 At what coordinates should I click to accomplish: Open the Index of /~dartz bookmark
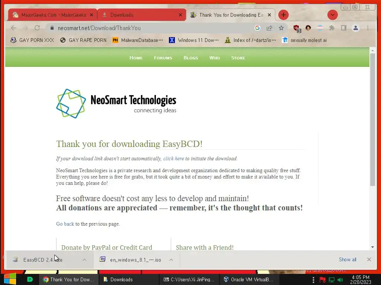[250, 40]
